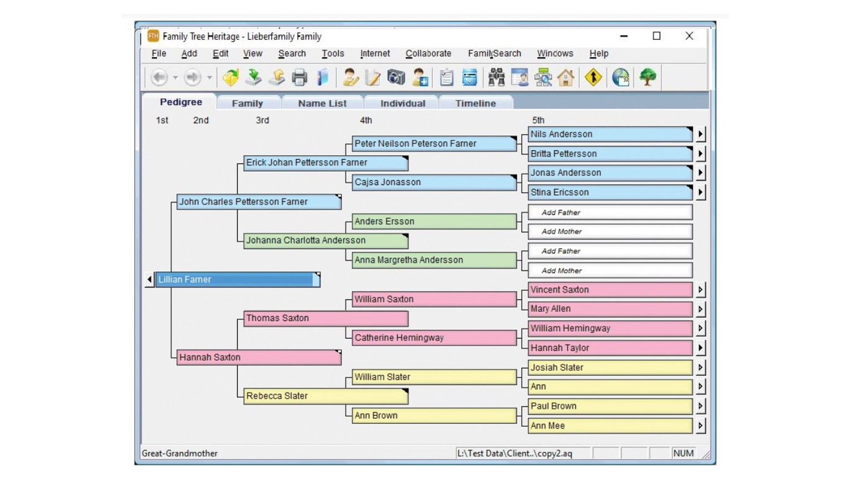Expand ancestors arrow beside Hannah Taylor
This screenshot has height=482, width=857.
701,348
